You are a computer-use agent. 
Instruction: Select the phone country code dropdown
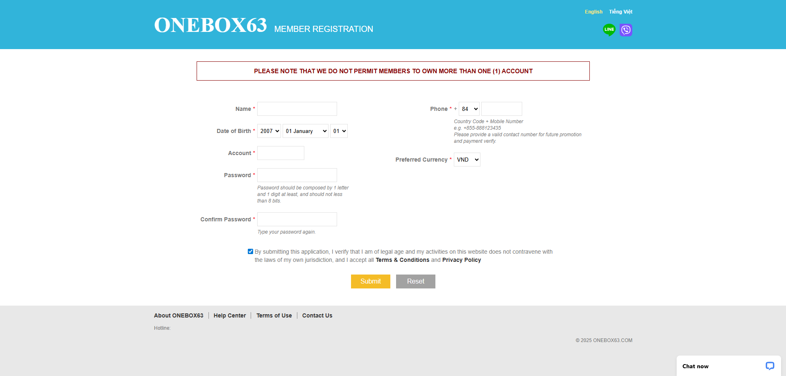[469, 109]
